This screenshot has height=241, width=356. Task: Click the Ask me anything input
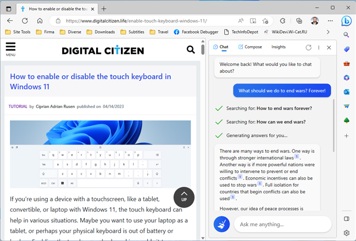283,224
